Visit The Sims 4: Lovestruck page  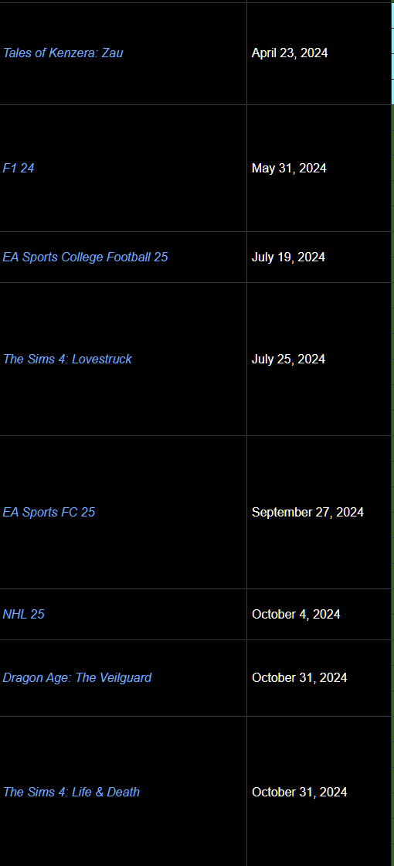point(67,359)
